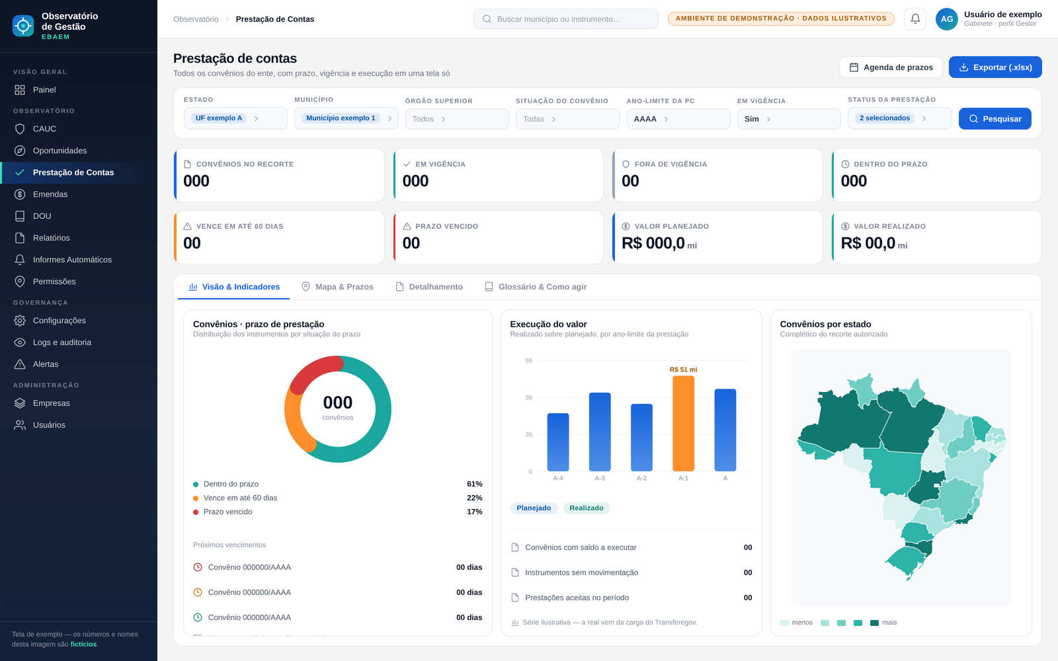
Task: Click the Configurações gear icon
Action: coord(20,321)
